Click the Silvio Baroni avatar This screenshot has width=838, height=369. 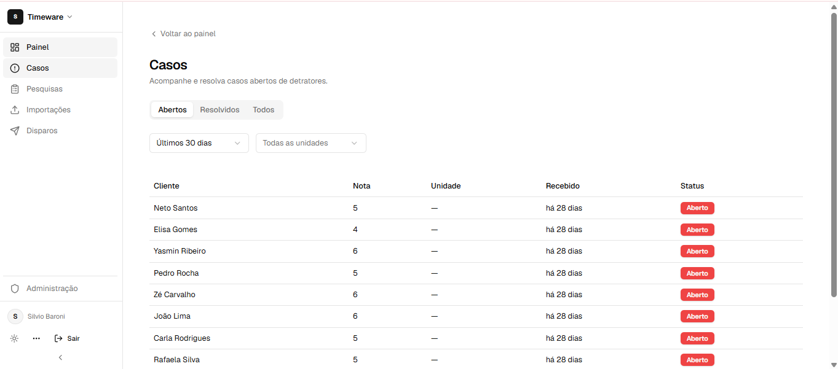point(15,316)
